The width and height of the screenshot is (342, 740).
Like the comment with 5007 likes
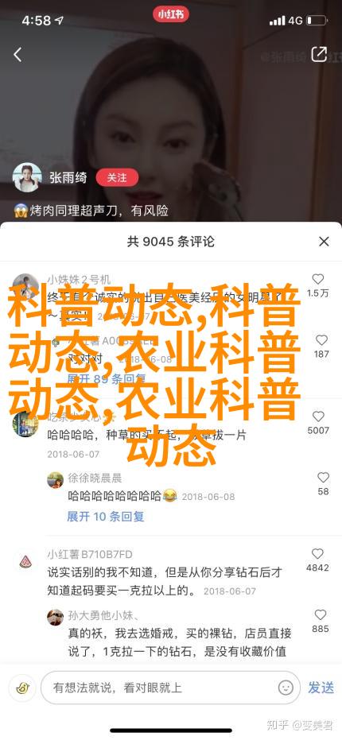tap(318, 416)
